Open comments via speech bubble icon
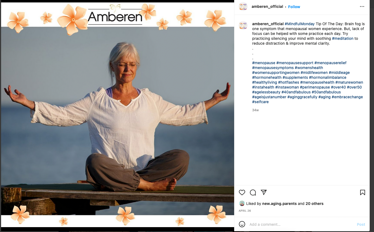Screen dimensions: 374x232 (253, 192)
